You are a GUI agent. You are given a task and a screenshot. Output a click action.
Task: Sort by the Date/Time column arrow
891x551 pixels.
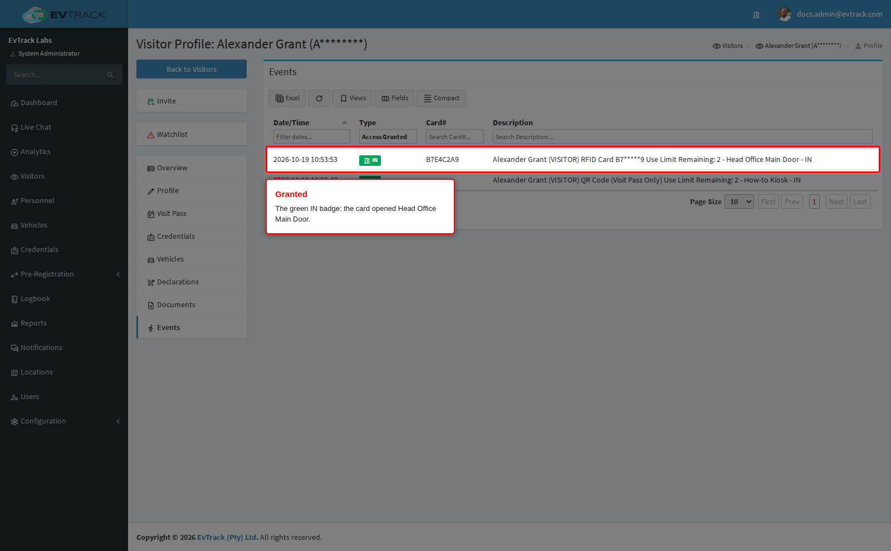(345, 123)
